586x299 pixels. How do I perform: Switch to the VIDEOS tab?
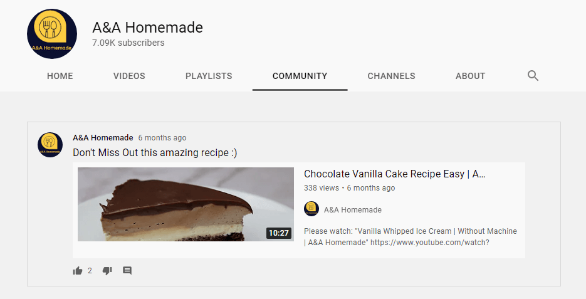(x=129, y=76)
